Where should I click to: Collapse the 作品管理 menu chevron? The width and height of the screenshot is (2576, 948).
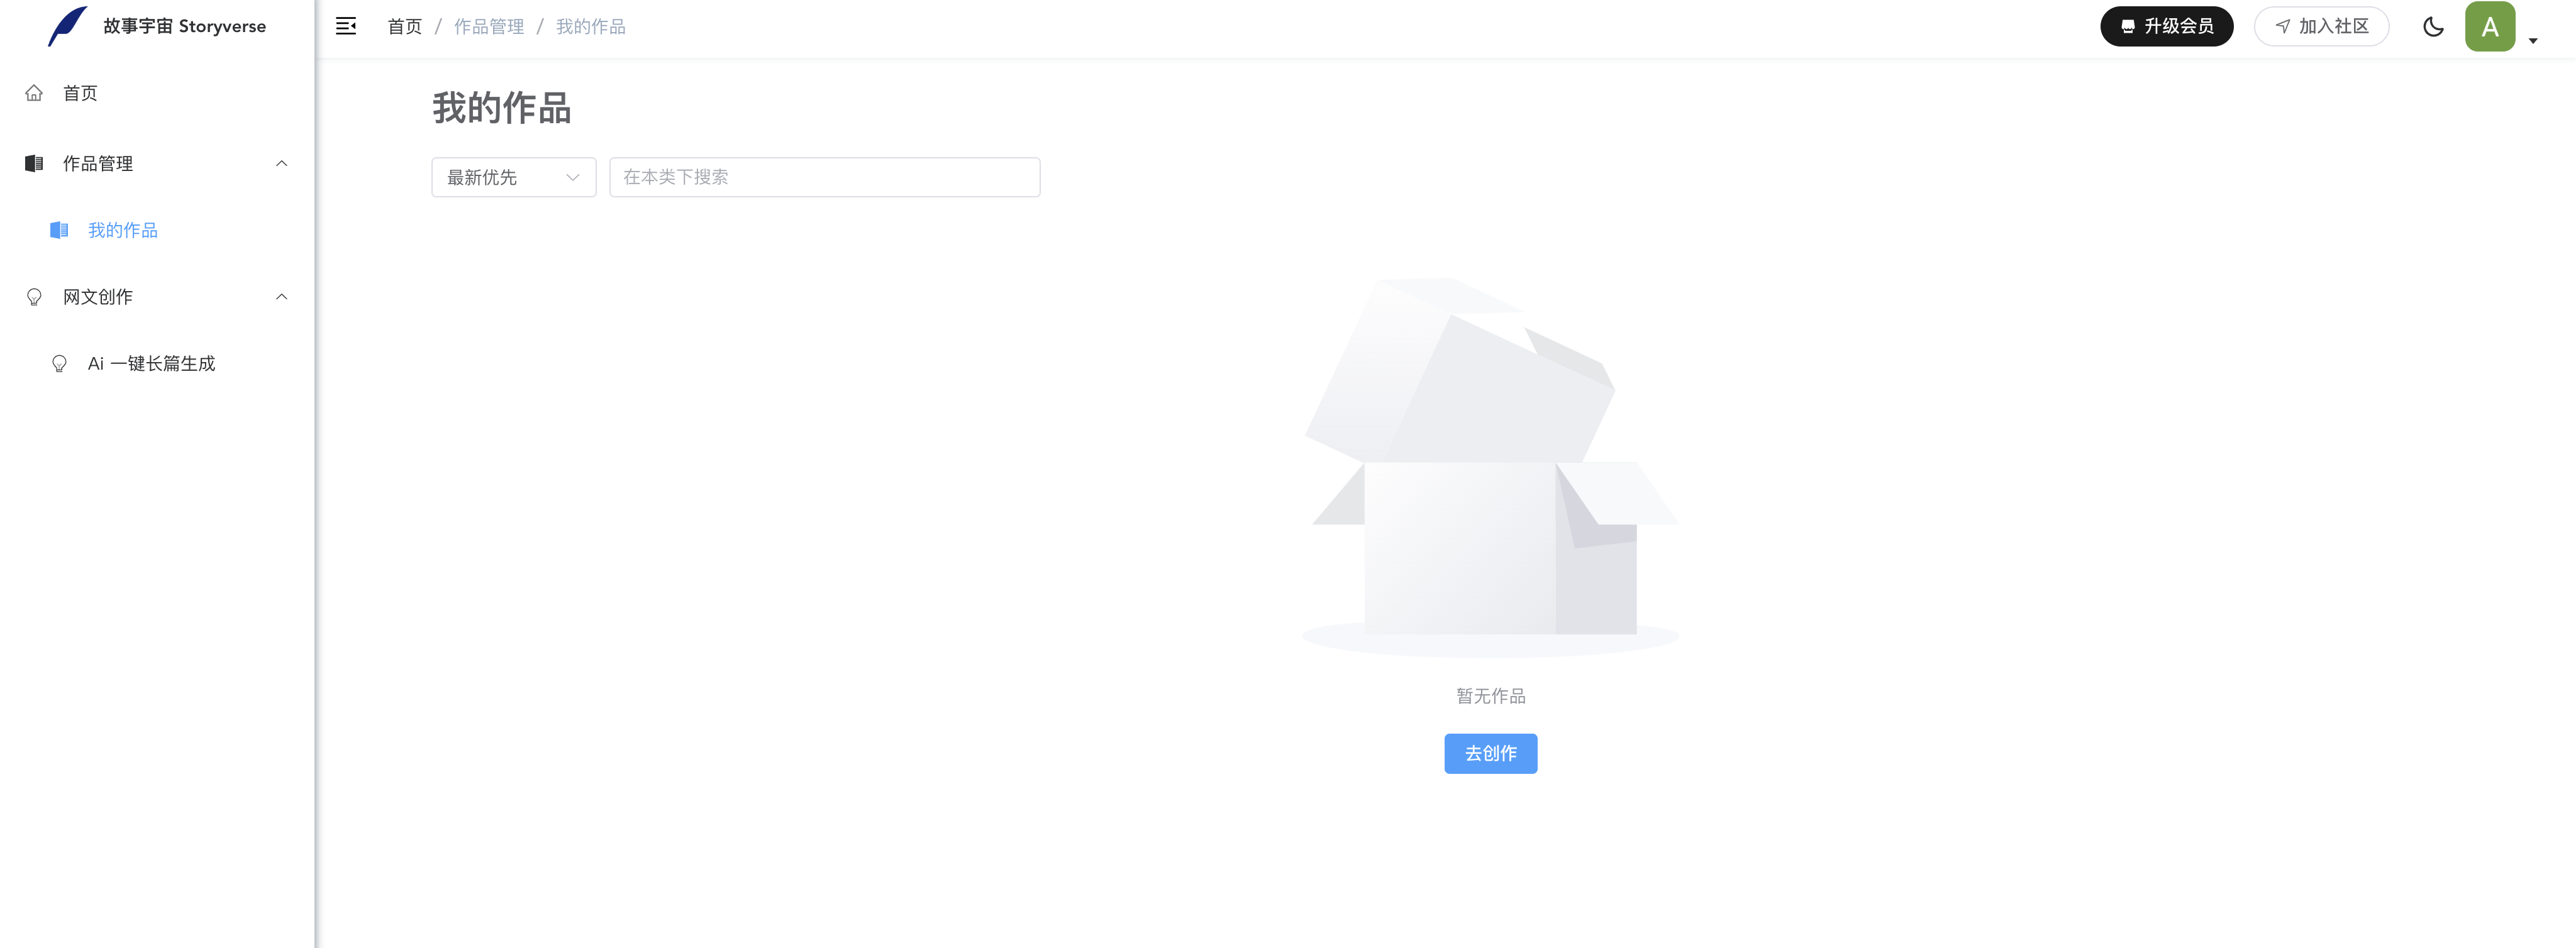(x=282, y=163)
